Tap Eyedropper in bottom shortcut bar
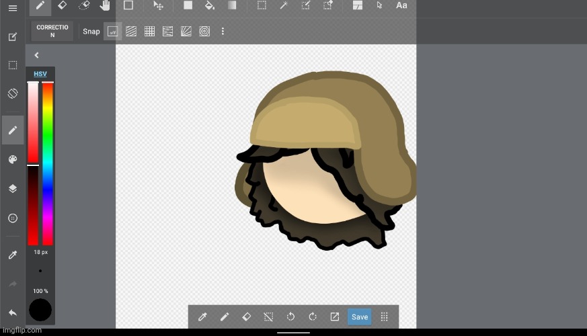 pyautogui.click(x=202, y=317)
